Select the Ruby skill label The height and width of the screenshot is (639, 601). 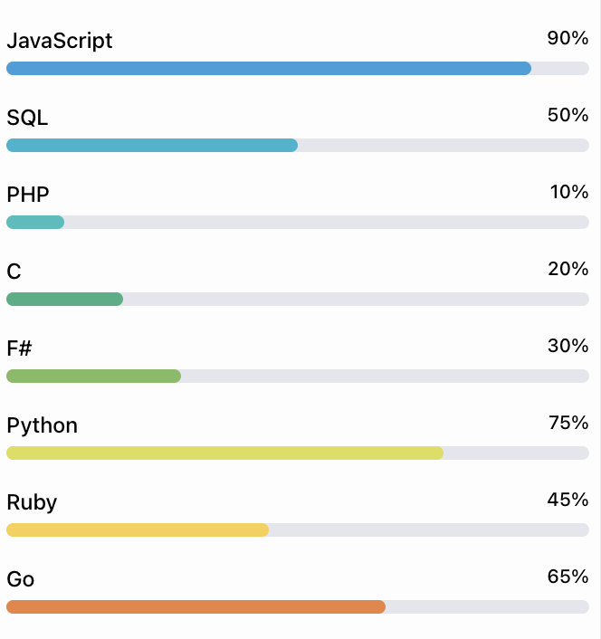[32, 503]
